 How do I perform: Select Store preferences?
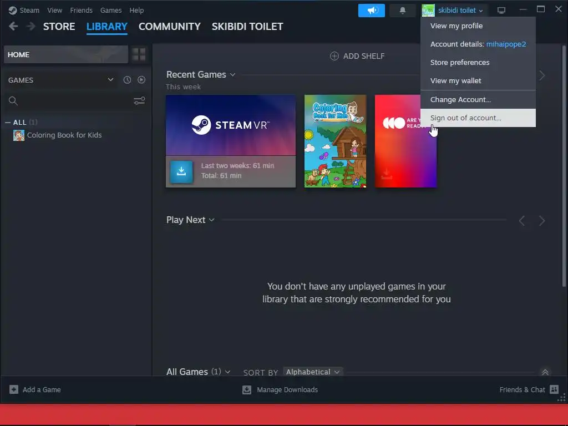click(x=478, y=62)
